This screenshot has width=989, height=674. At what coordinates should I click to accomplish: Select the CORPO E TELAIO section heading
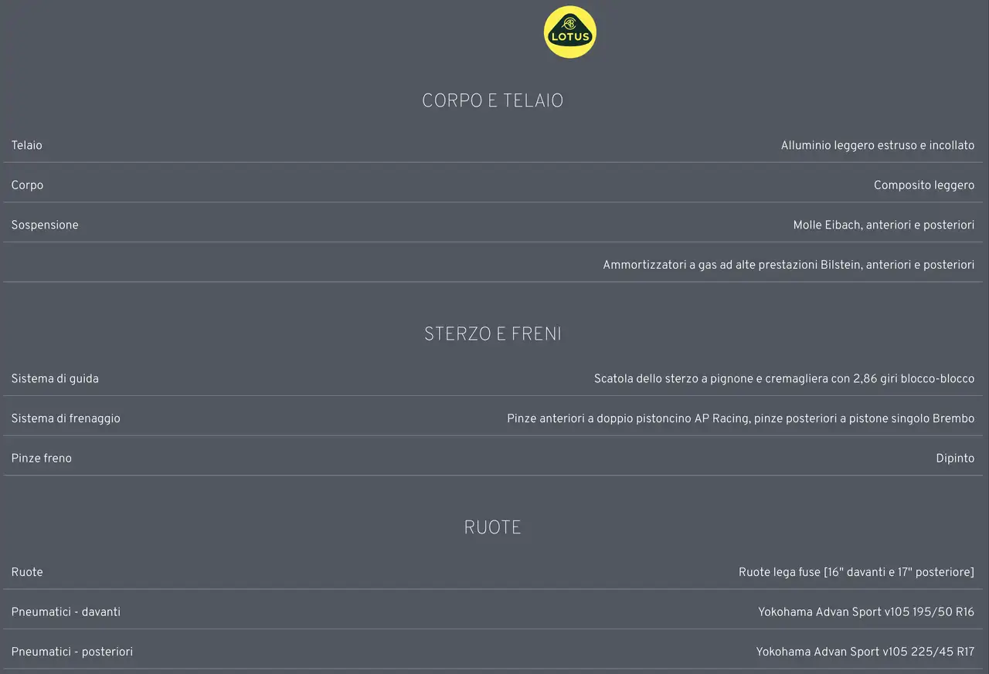pos(493,101)
